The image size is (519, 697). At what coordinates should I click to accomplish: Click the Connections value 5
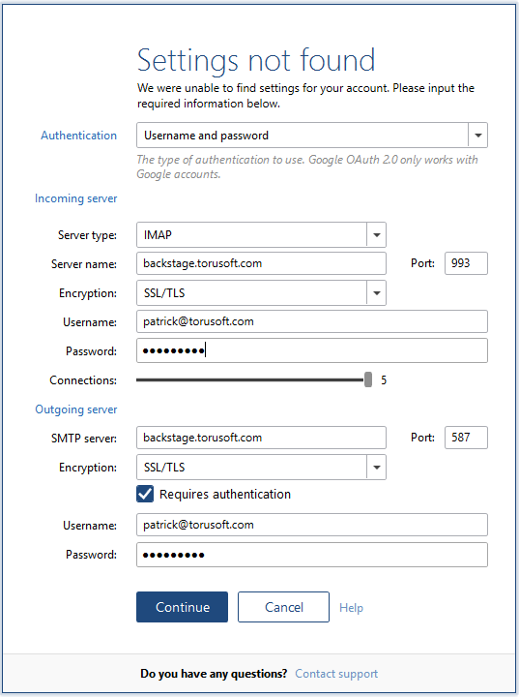[x=384, y=380]
